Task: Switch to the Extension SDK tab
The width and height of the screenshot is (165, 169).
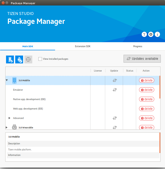Action: pos(82,46)
